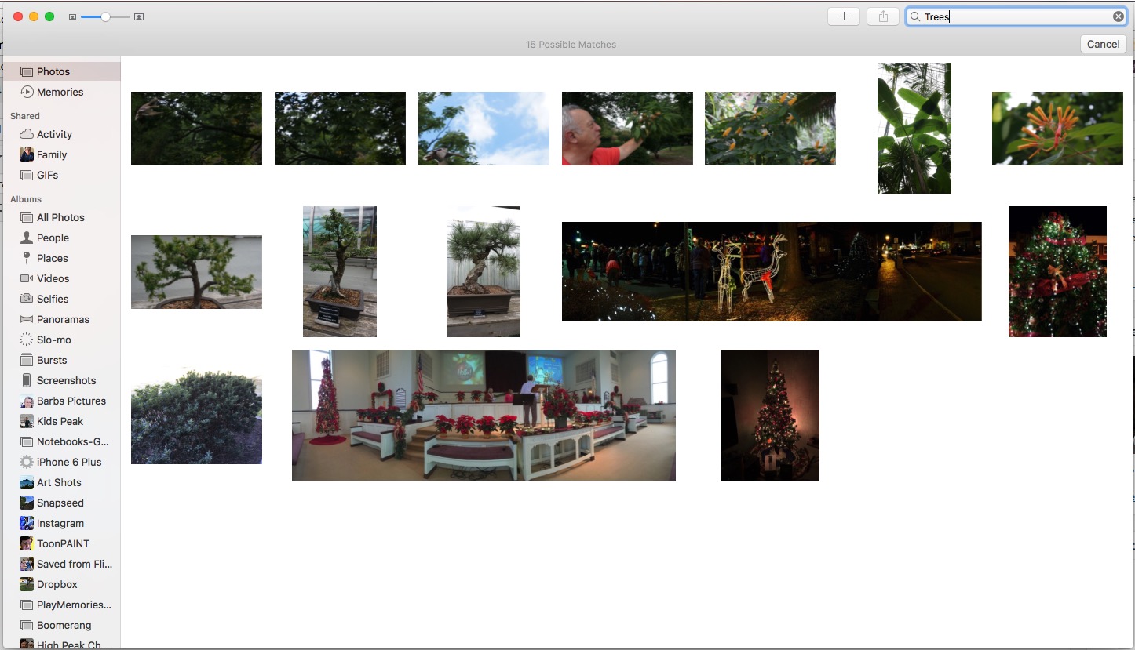The image size is (1135, 650).
Task: Select the Slo-mo album
Action: tap(53, 340)
